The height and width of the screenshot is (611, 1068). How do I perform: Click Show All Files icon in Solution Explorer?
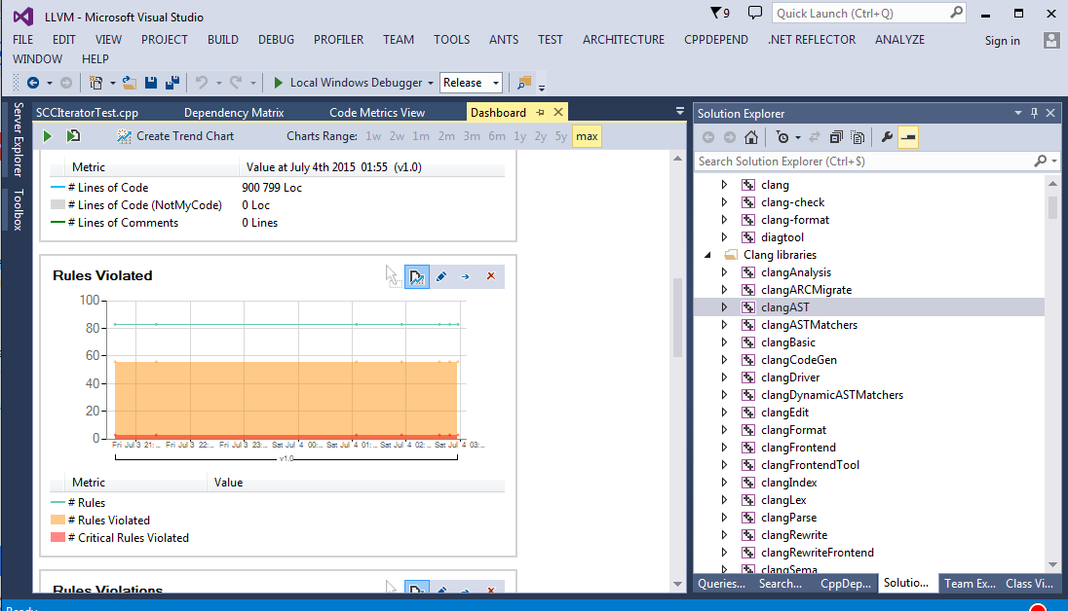[x=858, y=137]
